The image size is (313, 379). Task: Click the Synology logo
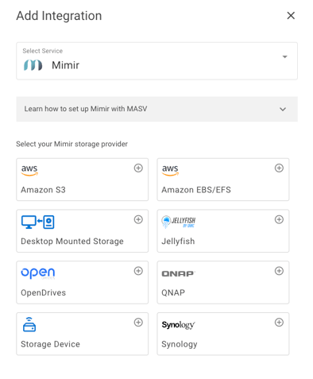[179, 325]
